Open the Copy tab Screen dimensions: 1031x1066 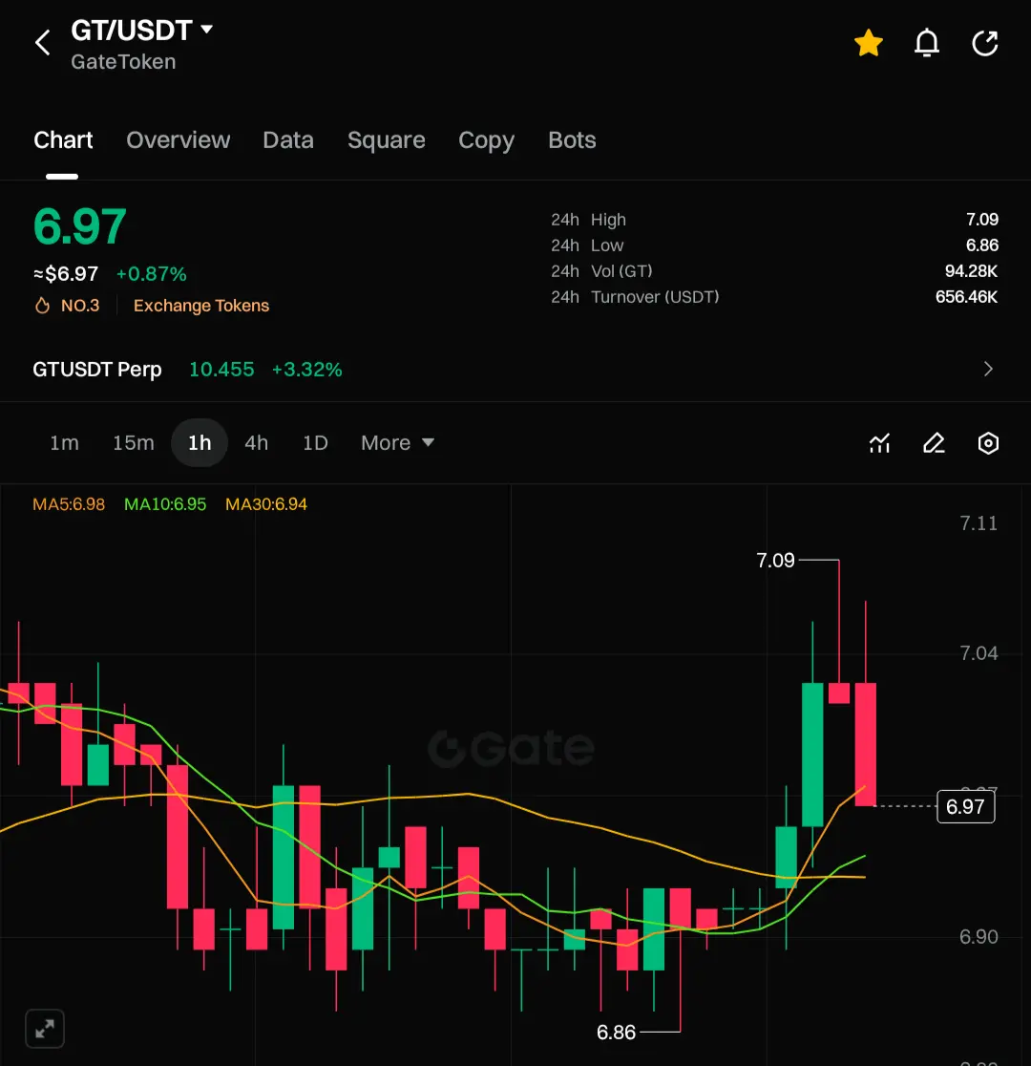(486, 140)
